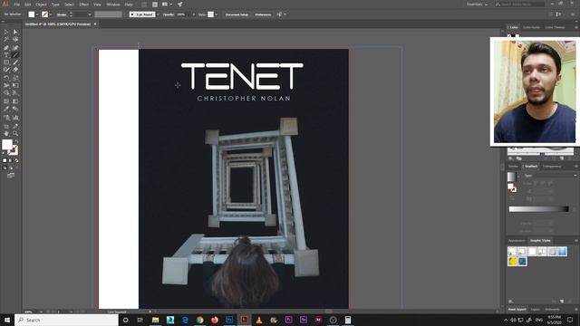Select the Symbol Sprayer tool

(6, 118)
